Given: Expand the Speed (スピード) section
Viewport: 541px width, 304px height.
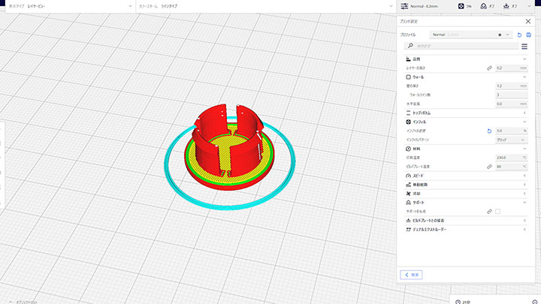Looking at the screenshot, I should pos(465,176).
